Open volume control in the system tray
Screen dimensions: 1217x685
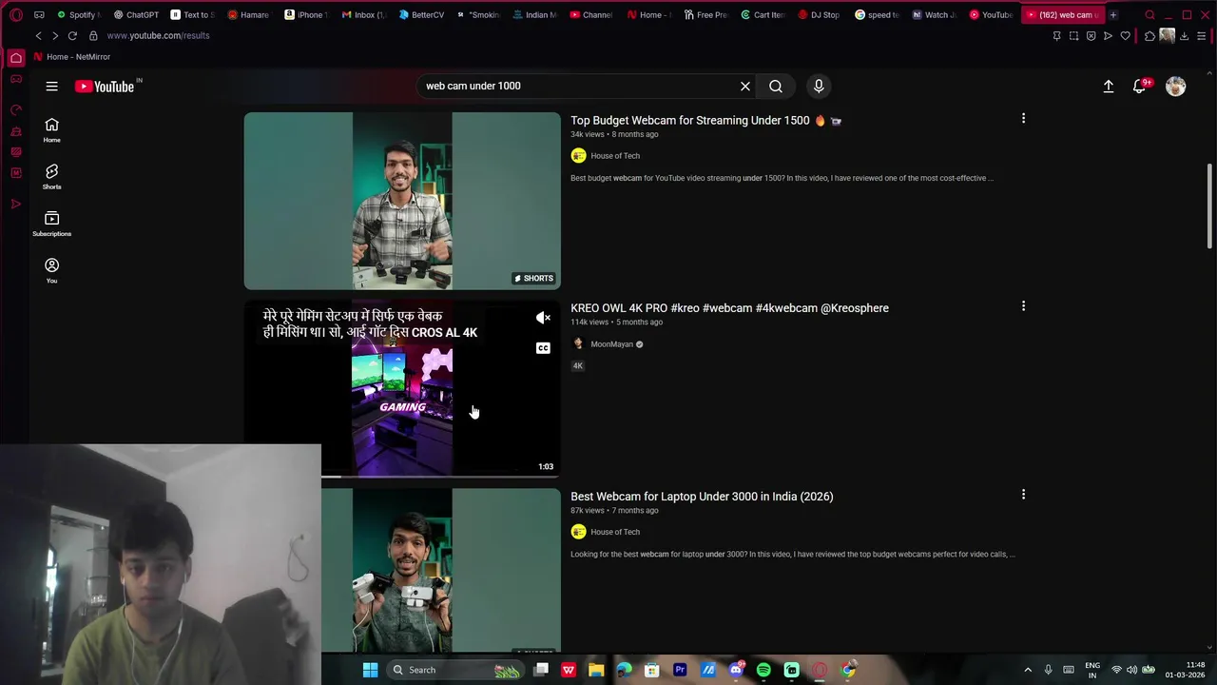tap(1131, 670)
